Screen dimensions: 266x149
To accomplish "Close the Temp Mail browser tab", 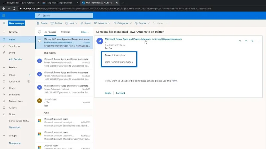I will 77,3.
